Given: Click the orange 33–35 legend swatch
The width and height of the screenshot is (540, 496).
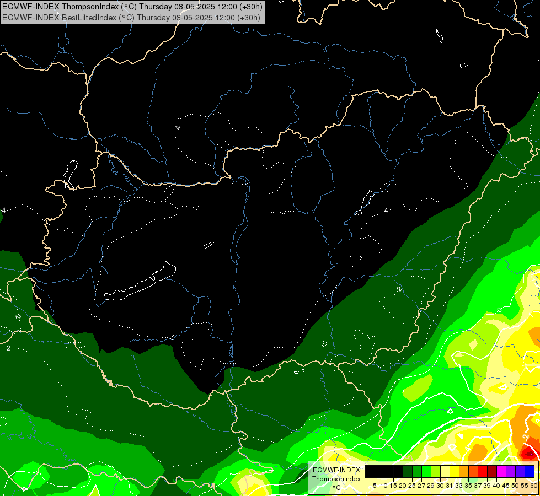Looking at the screenshot, I should pyautogui.click(x=464, y=472).
